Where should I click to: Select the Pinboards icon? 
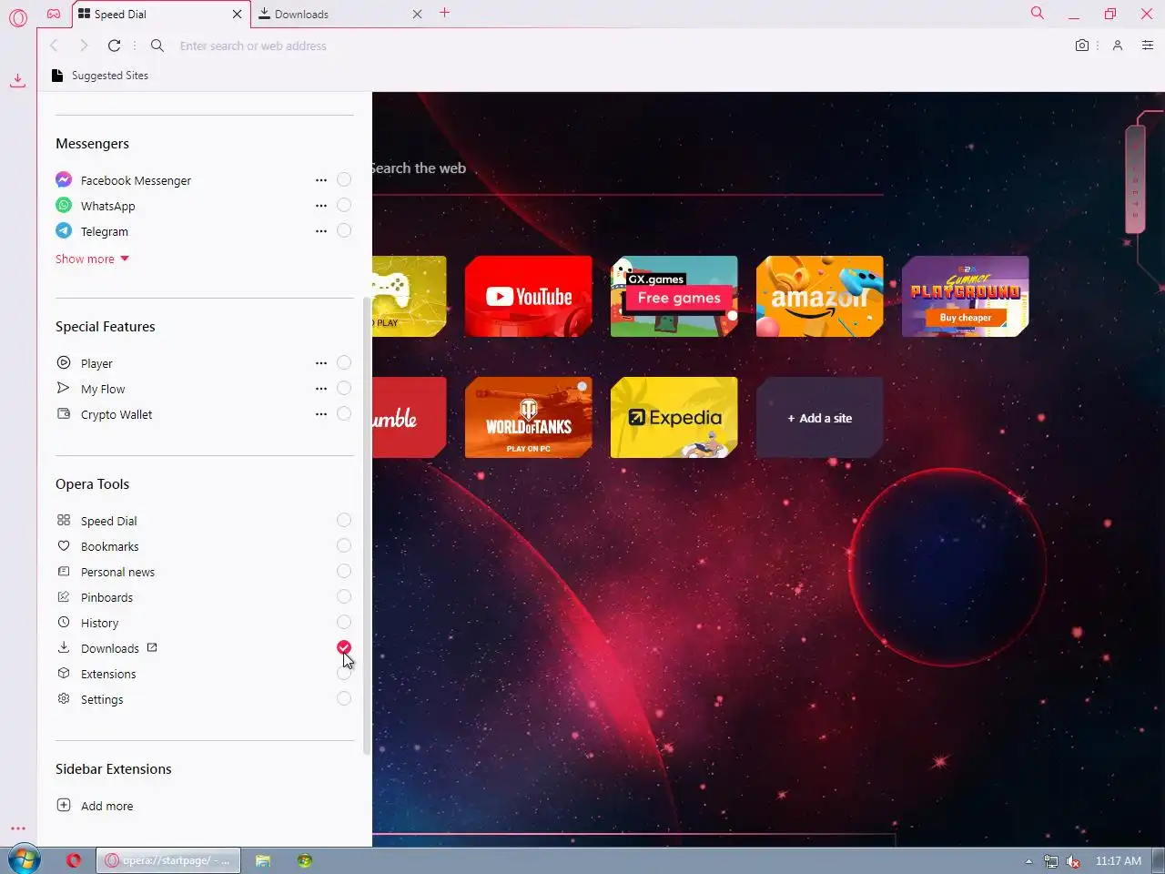tap(64, 597)
